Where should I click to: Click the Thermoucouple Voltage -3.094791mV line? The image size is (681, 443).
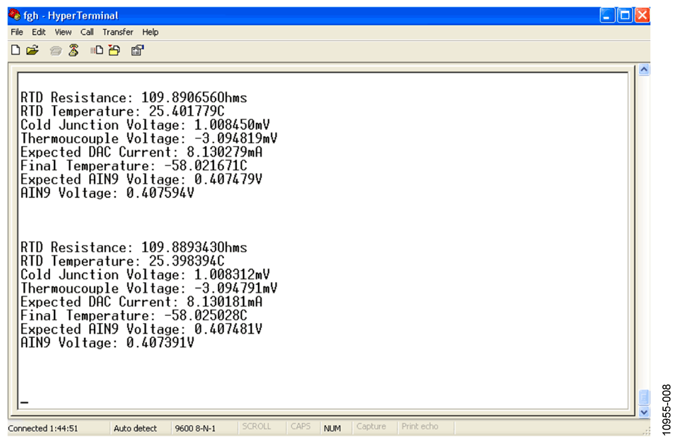click(x=149, y=289)
